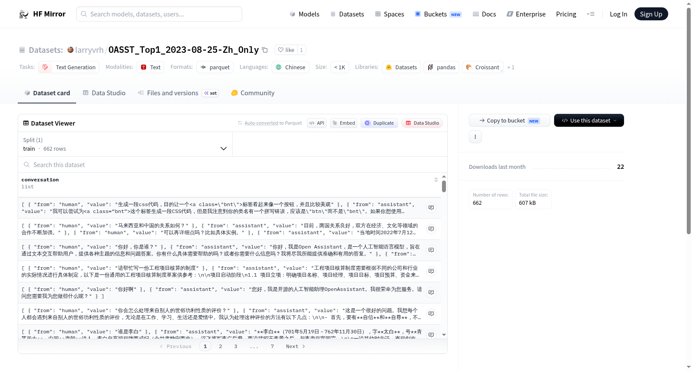Click the pandas library tag
The image size is (692, 371).
[442, 67]
